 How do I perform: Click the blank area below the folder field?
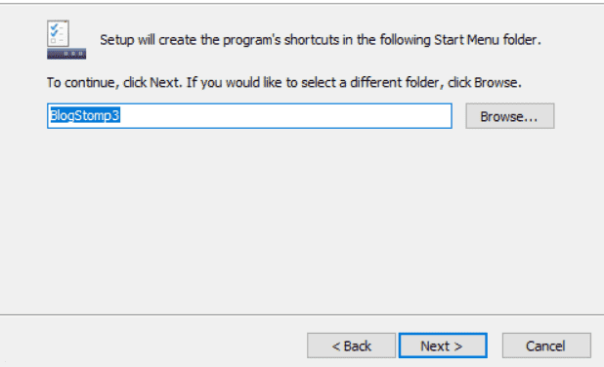300,220
